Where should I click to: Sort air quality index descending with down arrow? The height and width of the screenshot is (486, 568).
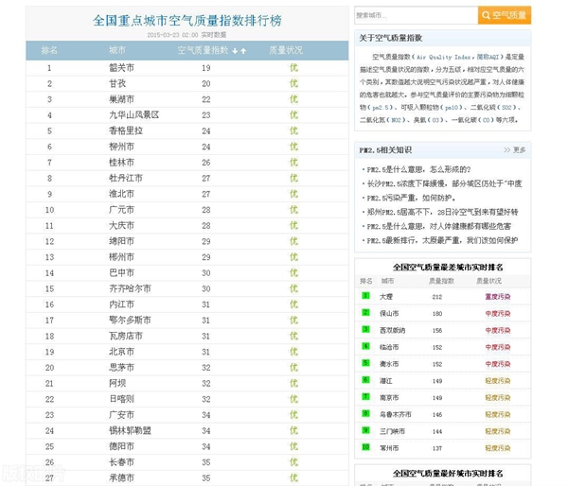click(x=235, y=50)
